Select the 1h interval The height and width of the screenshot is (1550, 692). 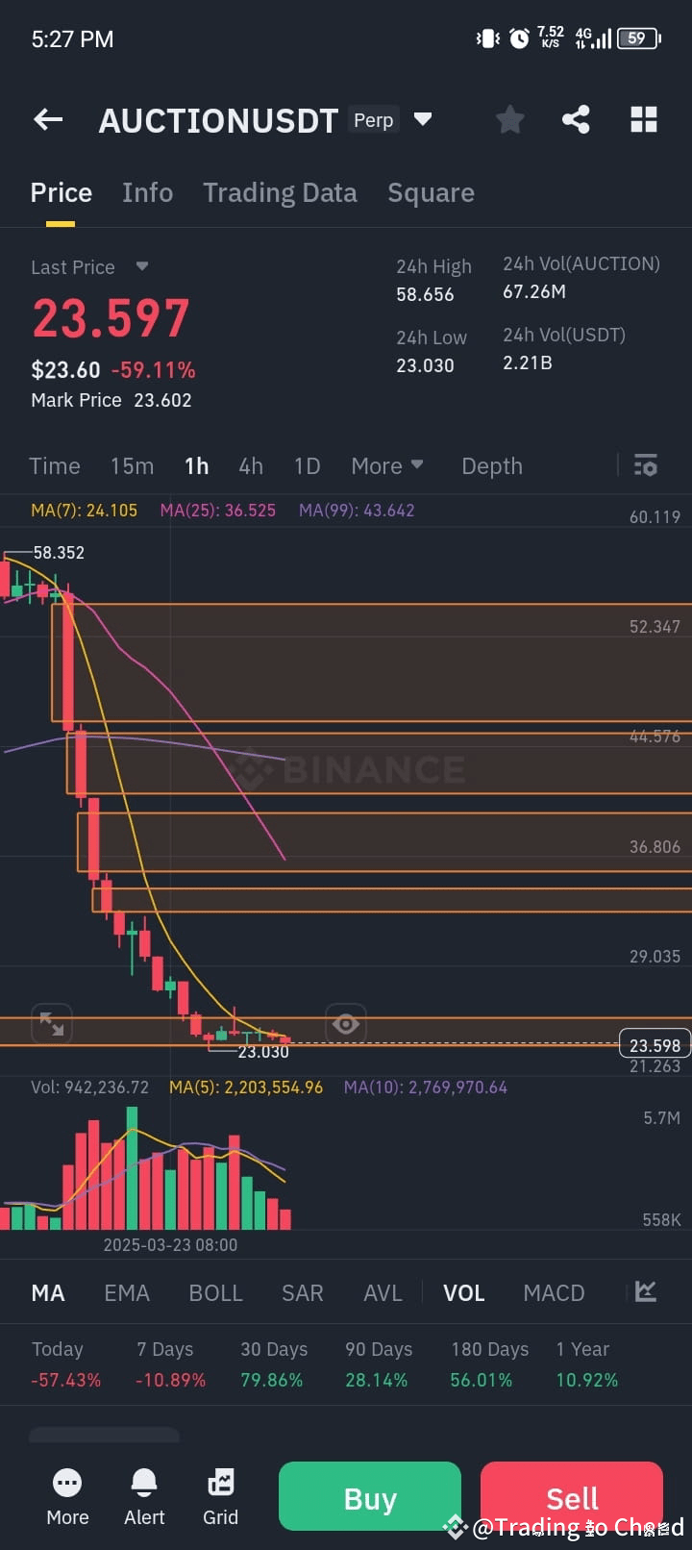(196, 466)
